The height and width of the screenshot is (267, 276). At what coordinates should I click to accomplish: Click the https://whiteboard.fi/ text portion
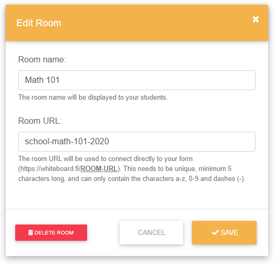point(50,168)
